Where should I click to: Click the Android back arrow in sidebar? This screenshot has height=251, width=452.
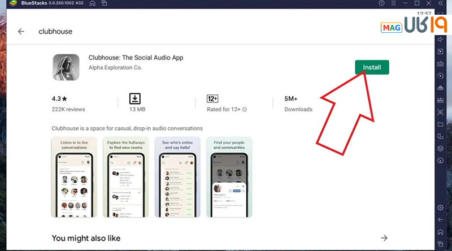pos(440,219)
